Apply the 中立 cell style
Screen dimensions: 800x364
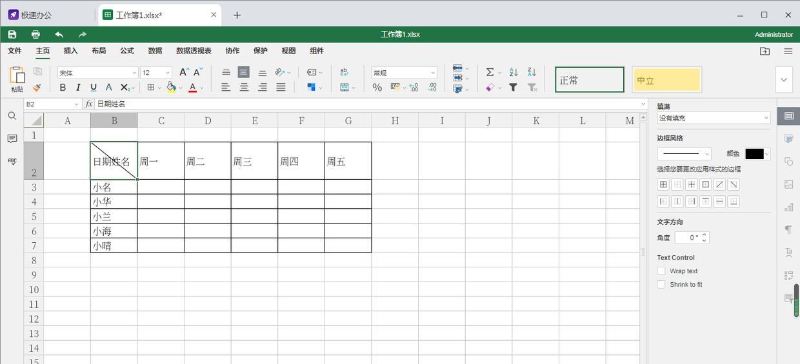(666, 80)
